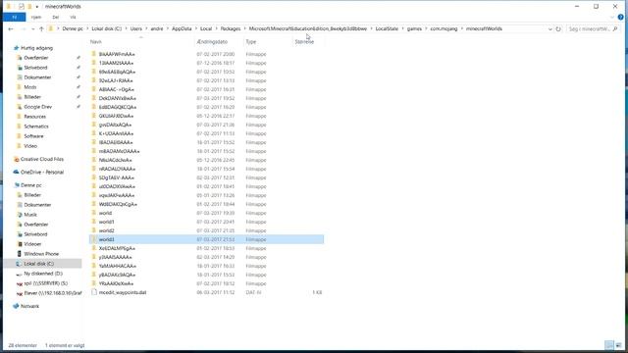This screenshot has width=628, height=353.
Task: Refresh the minecraftWorlds folder view
Action: (x=558, y=28)
